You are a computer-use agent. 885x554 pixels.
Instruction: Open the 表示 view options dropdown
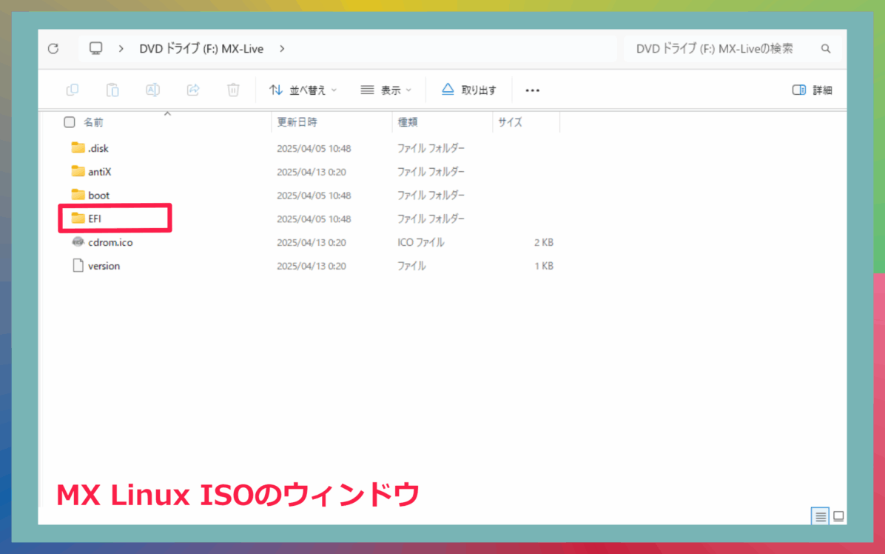pyautogui.click(x=386, y=90)
